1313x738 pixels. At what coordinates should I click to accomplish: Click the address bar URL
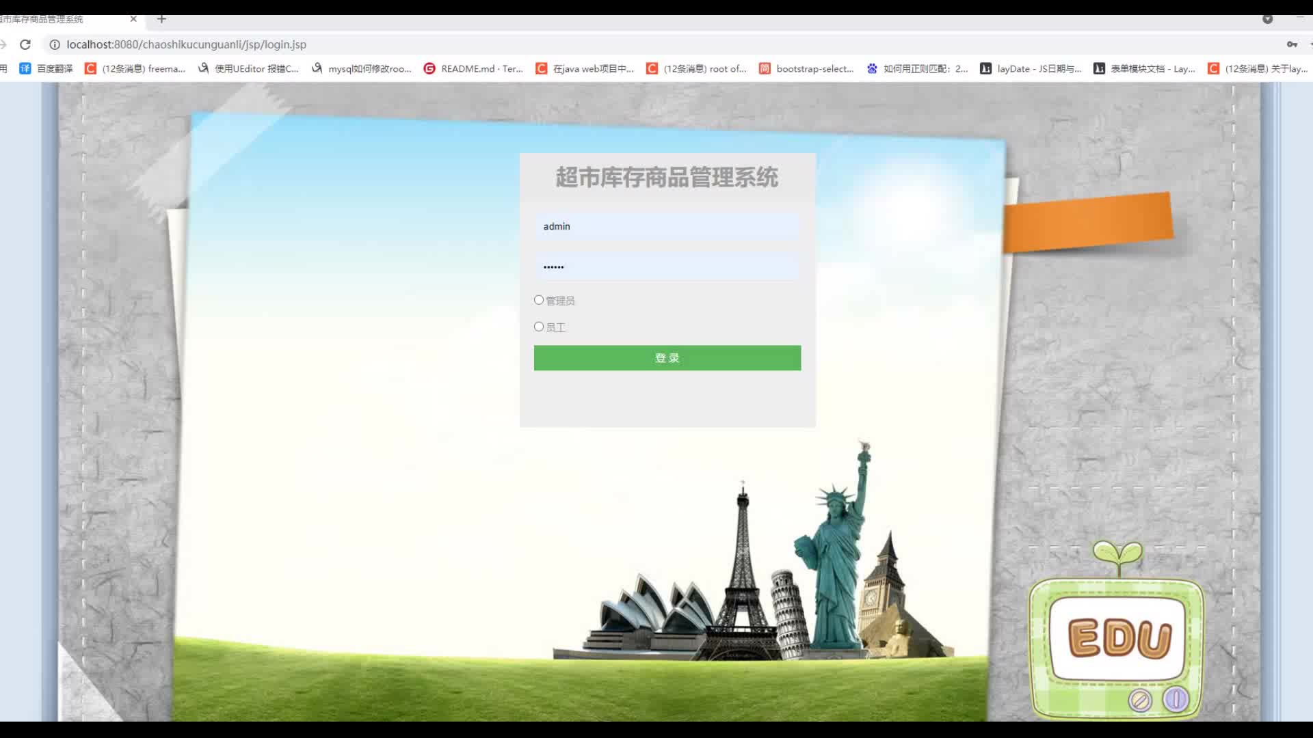(x=186, y=44)
